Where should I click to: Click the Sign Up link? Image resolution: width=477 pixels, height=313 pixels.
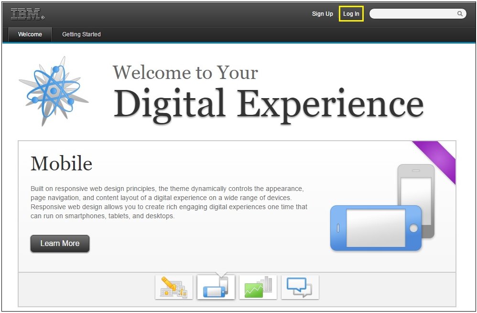(x=323, y=14)
